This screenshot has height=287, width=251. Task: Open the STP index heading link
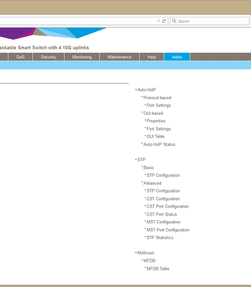tap(141, 160)
